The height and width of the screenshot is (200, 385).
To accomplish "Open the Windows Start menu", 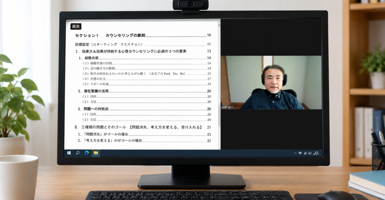I will tap(69, 153).
